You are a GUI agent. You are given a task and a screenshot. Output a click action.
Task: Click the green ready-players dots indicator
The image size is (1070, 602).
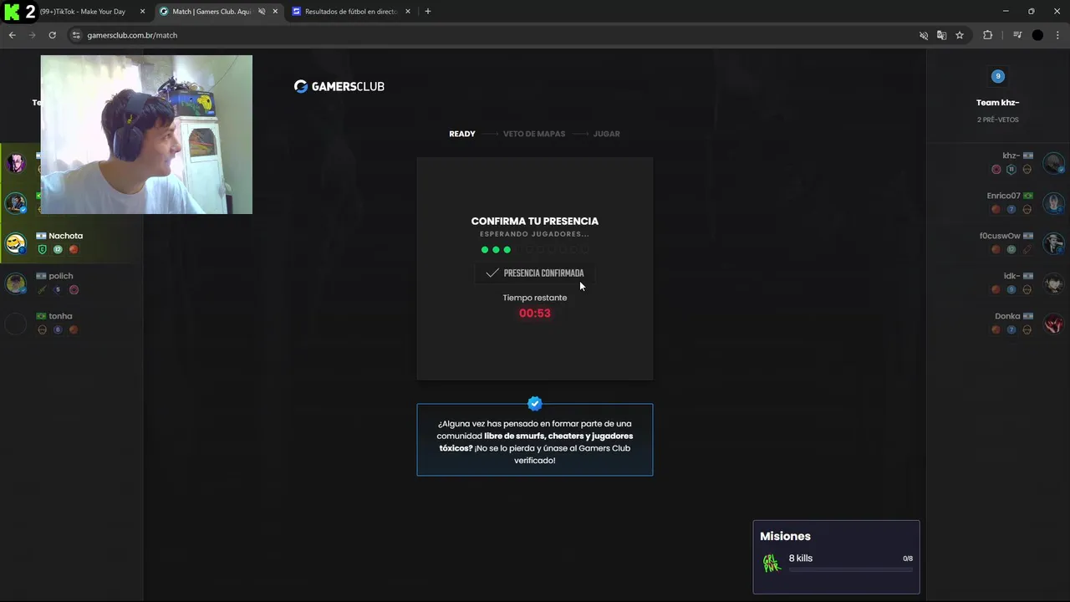tap(535, 250)
